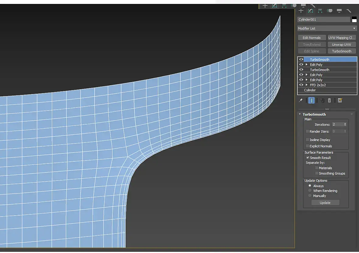Image resolution: width=359 pixels, height=253 pixels.
Task: Toggle Show End Result icon
Action: [x=311, y=100]
